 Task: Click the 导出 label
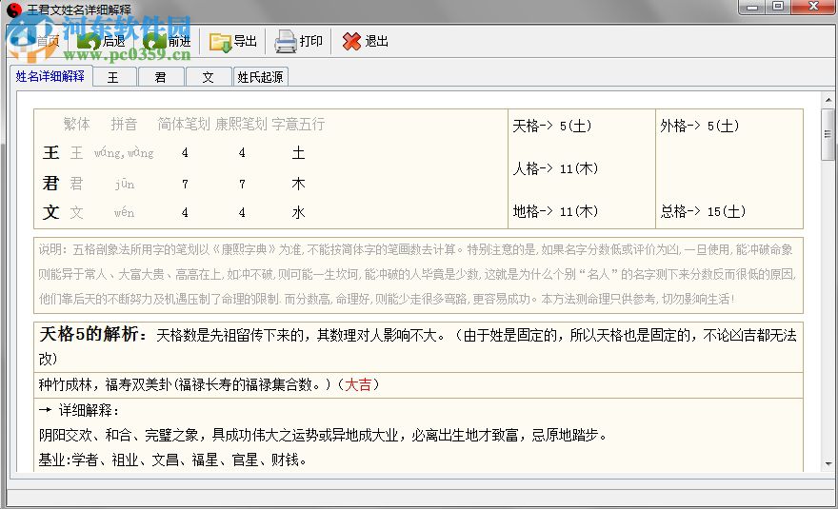[x=246, y=41]
